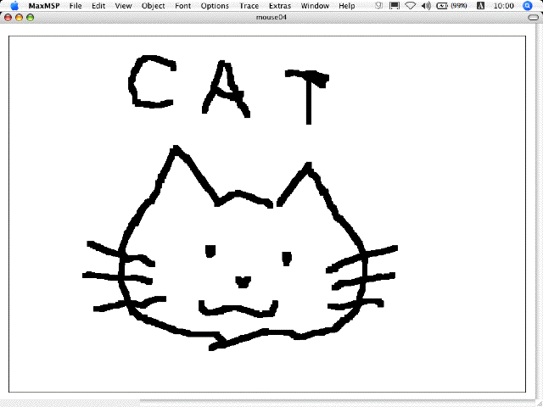Screen dimensions: 543x407
Task: Click the Wi-Fi AirPort status icon
Action: [x=410, y=6]
